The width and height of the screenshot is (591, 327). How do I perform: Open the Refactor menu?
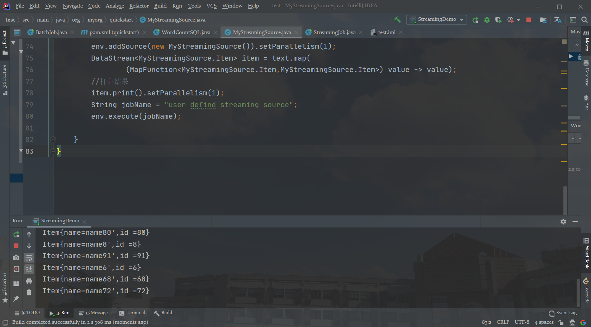tap(139, 6)
